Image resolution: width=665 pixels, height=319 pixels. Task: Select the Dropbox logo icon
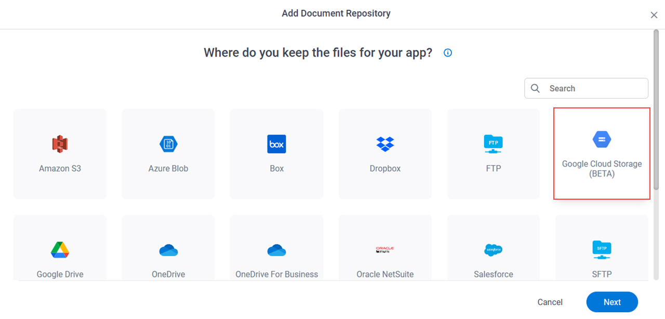[385, 144]
